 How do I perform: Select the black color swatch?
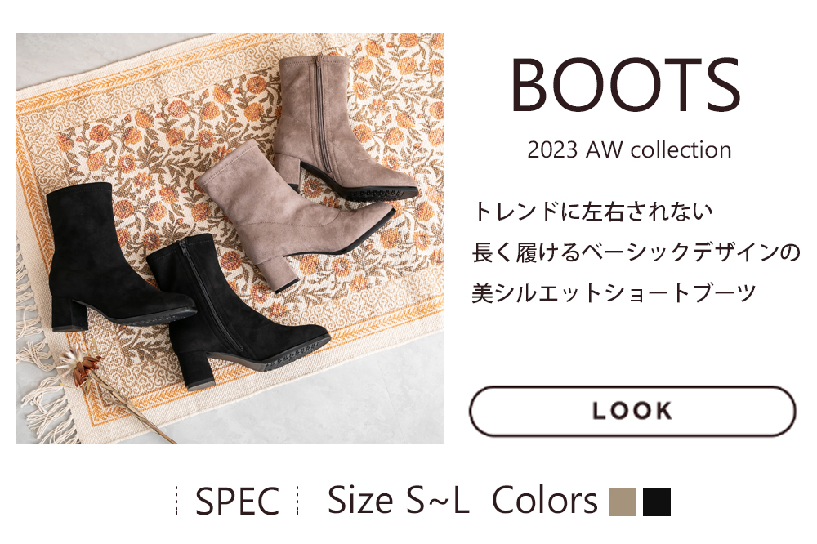(657, 502)
